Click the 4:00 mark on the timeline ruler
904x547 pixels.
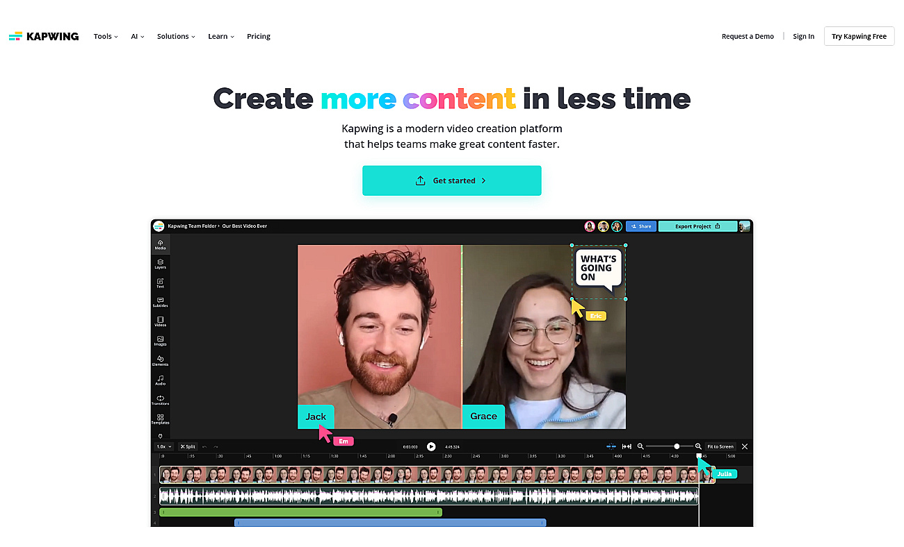tap(618, 456)
